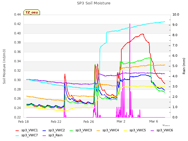Viewport: 188px width, 141px height.
Task: Click the SP3 Soil Moisture chart title
Action: click(94, 3)
